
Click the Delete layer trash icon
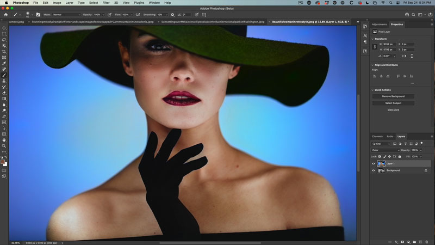point(428,241)
